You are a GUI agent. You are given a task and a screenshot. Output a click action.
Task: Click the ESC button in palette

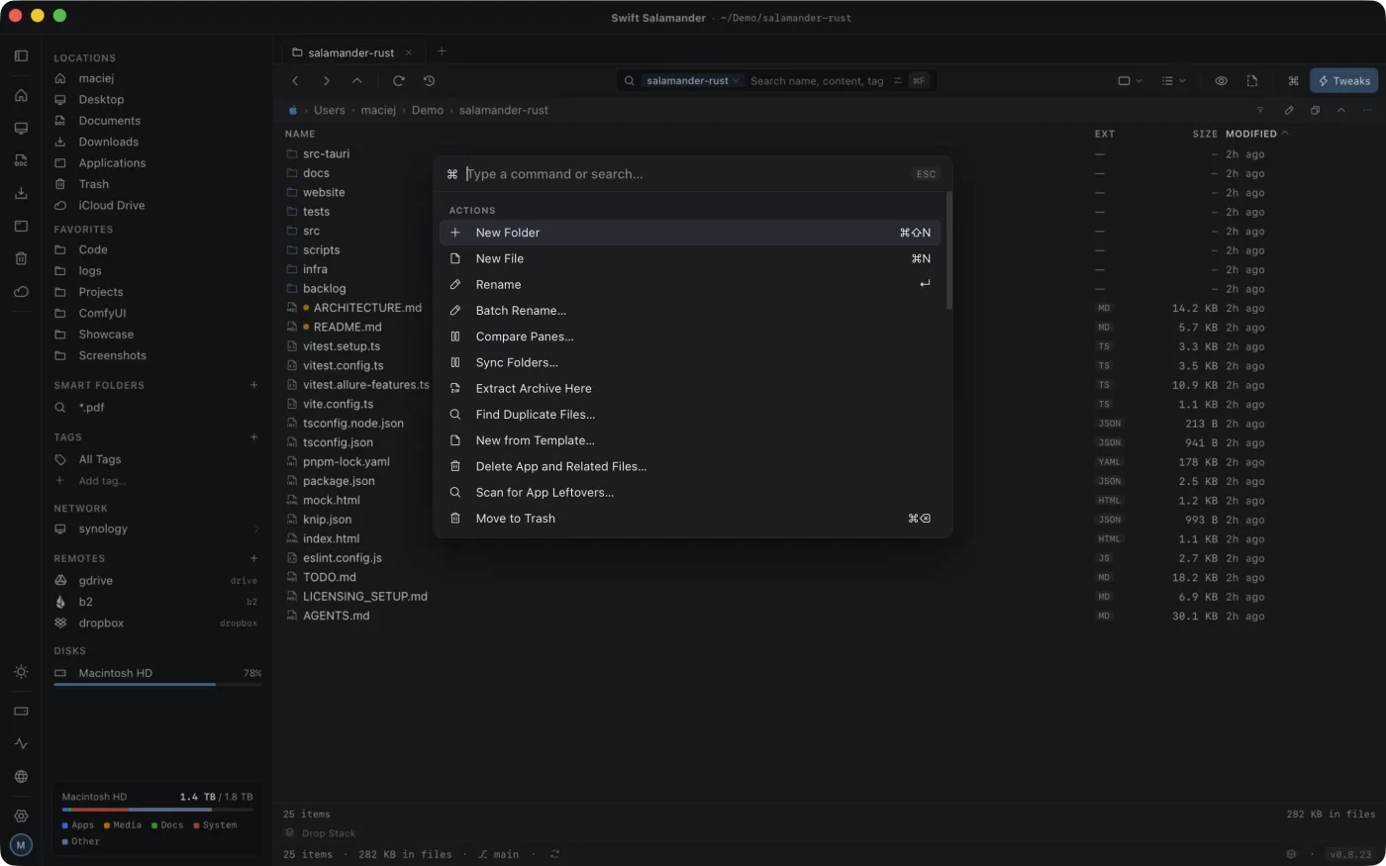point(926,174)
